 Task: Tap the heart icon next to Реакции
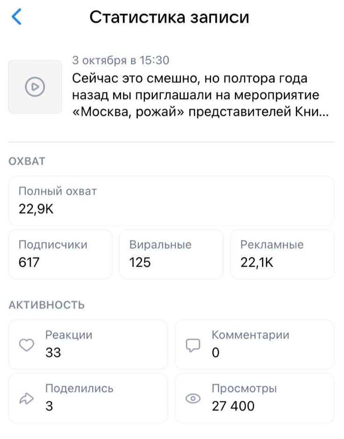coord(26,345)
